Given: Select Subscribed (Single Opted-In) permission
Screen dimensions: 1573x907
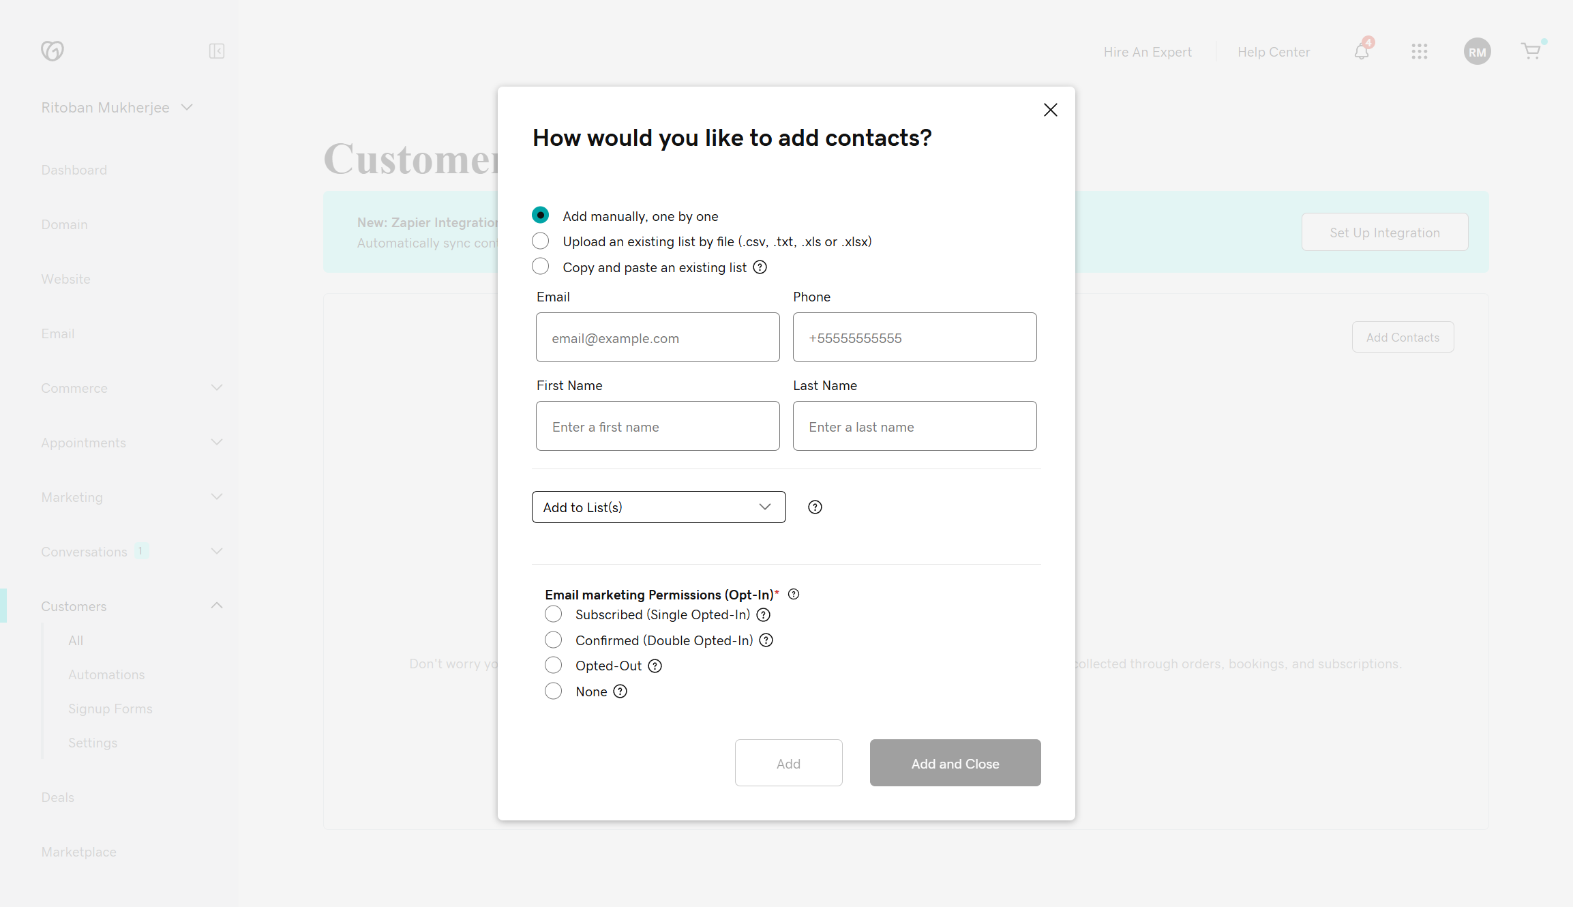Looking at the screenshot, I should pyautogui.click(x=553, y=614).
